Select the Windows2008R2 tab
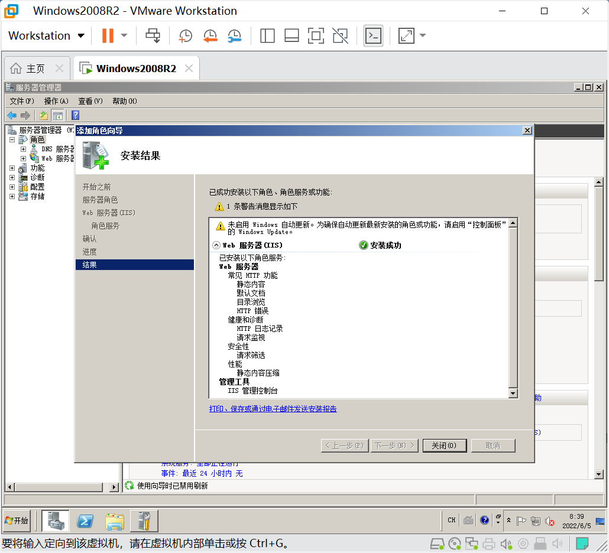This screenshot has height=553, width=609. coord(136,69)
